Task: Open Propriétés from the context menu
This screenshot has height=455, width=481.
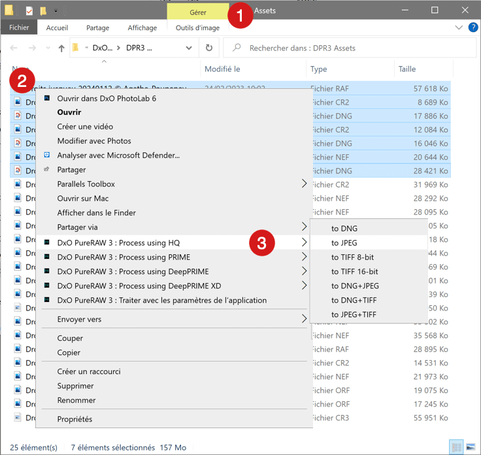Action: click(75, 420)
